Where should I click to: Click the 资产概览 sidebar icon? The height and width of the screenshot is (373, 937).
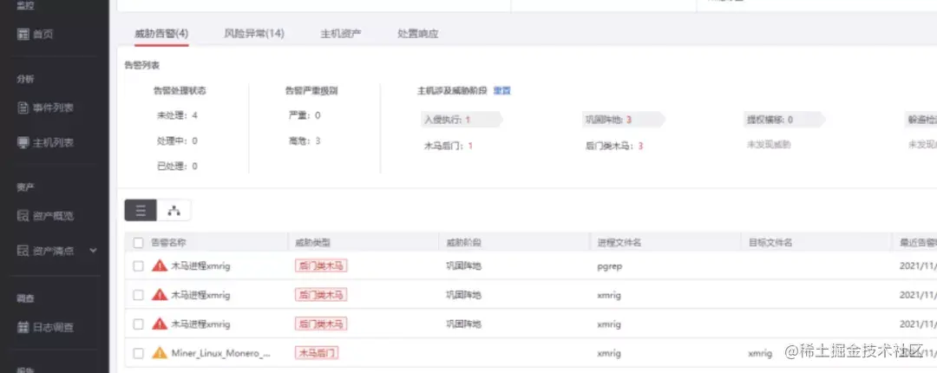(x=23, y=216)
